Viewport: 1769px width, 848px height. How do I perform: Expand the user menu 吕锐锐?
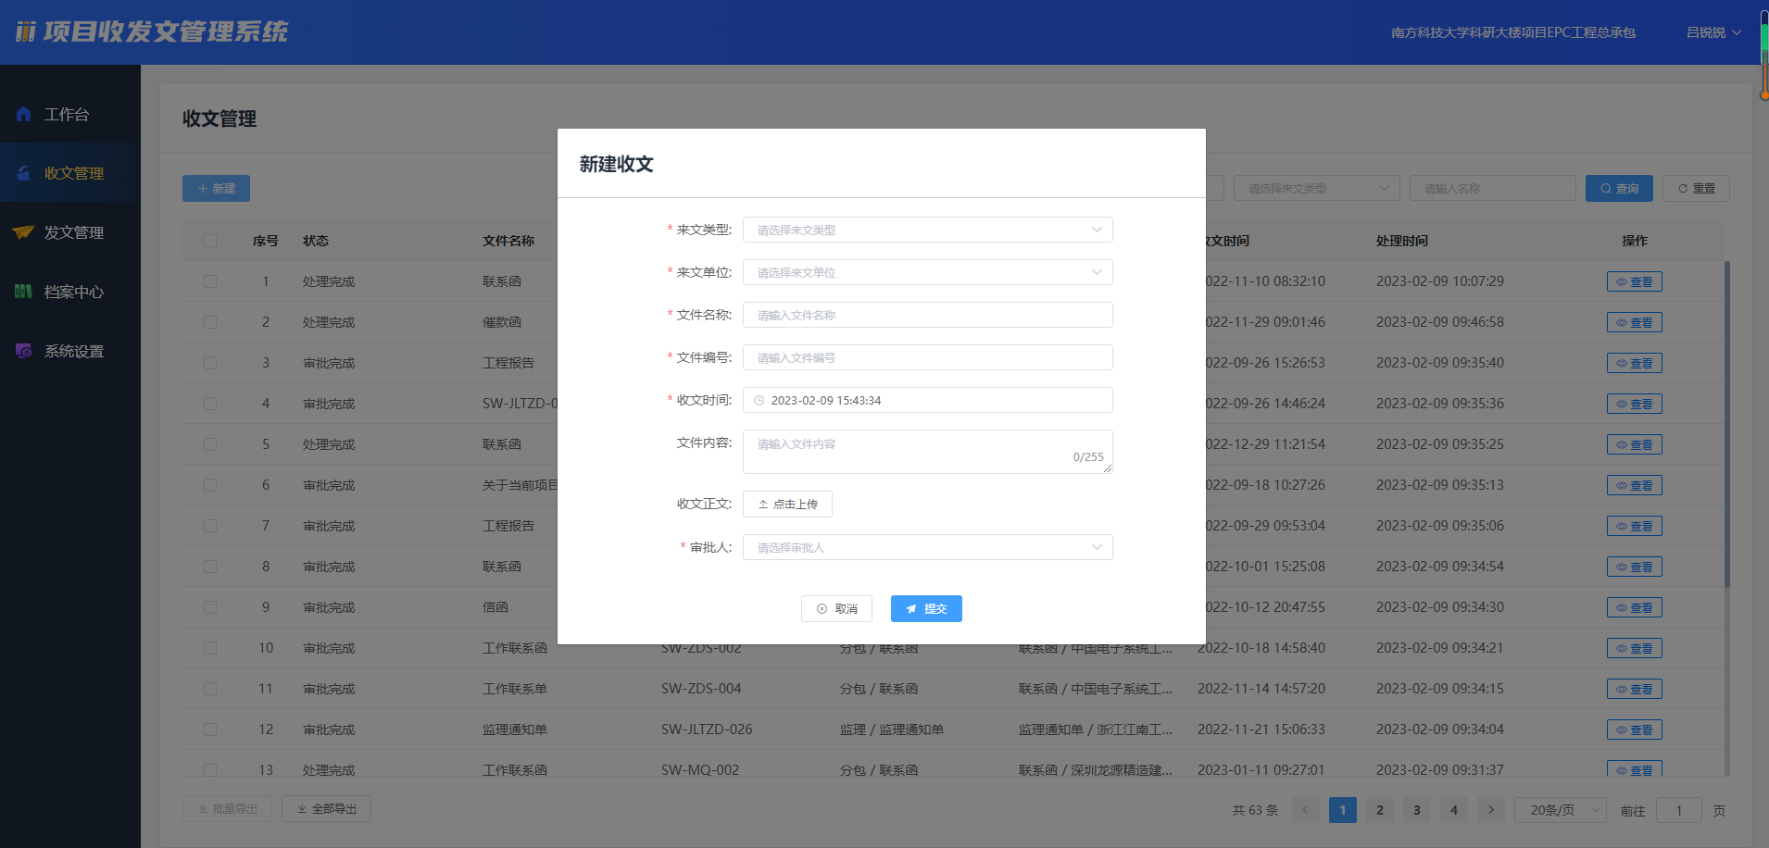(x=1713, y=32)
